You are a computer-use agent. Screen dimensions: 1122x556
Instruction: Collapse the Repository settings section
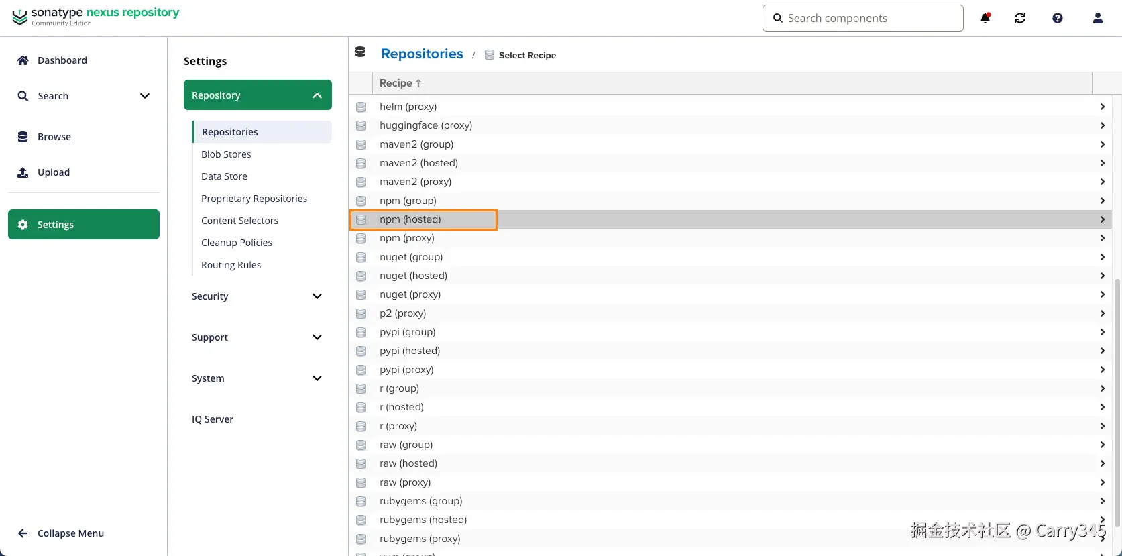click(x=317, y=95)
